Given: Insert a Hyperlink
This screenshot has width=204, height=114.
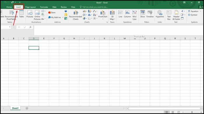Looking at the screenshot, I should pyautogui.click(x=160, y=14).
